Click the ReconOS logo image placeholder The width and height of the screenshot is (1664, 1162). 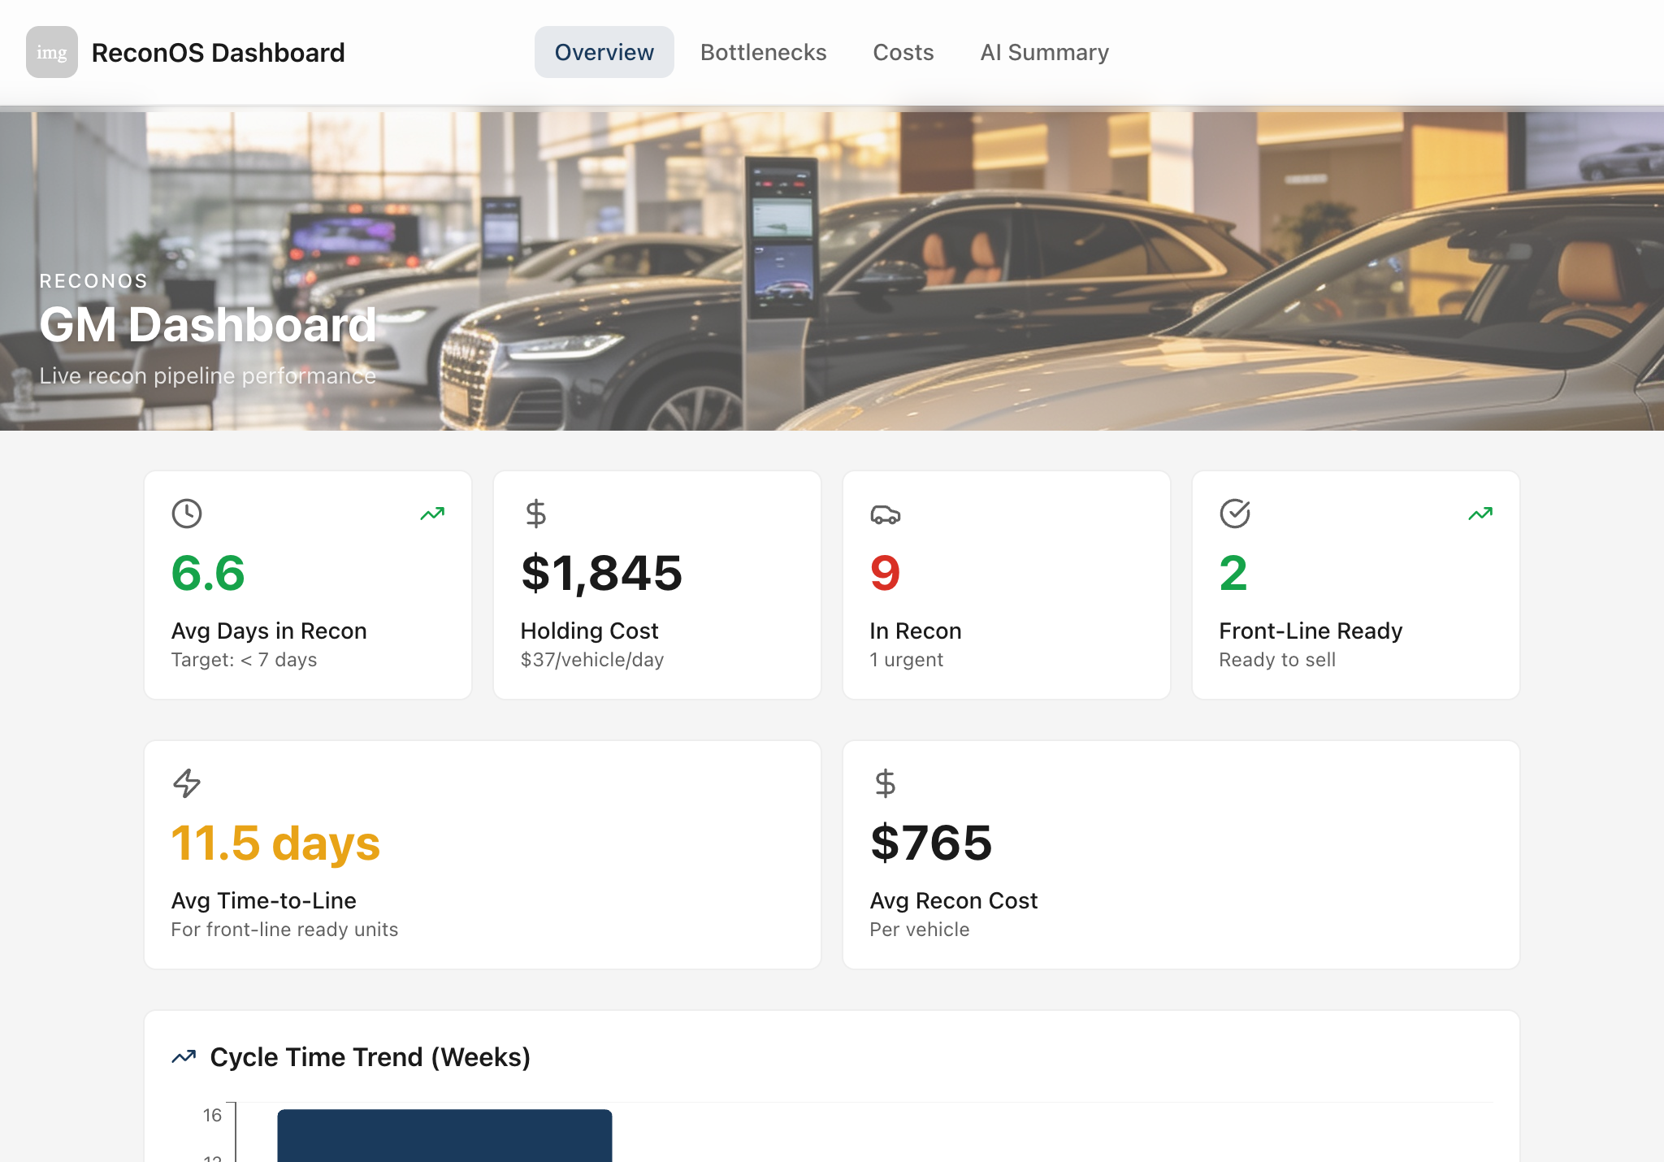52,52
